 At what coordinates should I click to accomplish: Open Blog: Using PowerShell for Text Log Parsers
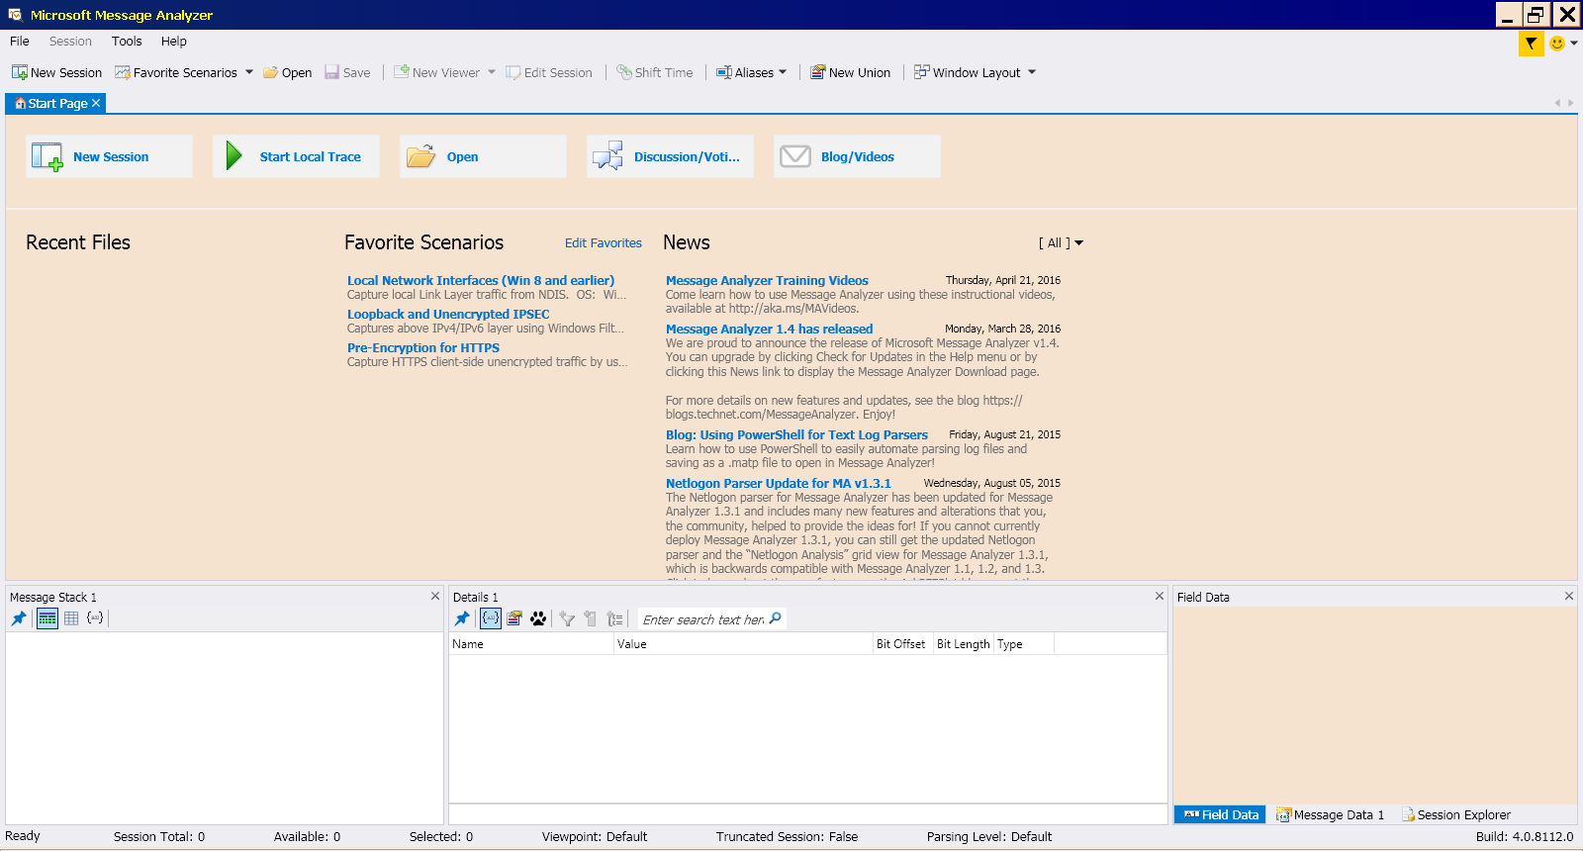pyautogui.click(x=796, y=435)
